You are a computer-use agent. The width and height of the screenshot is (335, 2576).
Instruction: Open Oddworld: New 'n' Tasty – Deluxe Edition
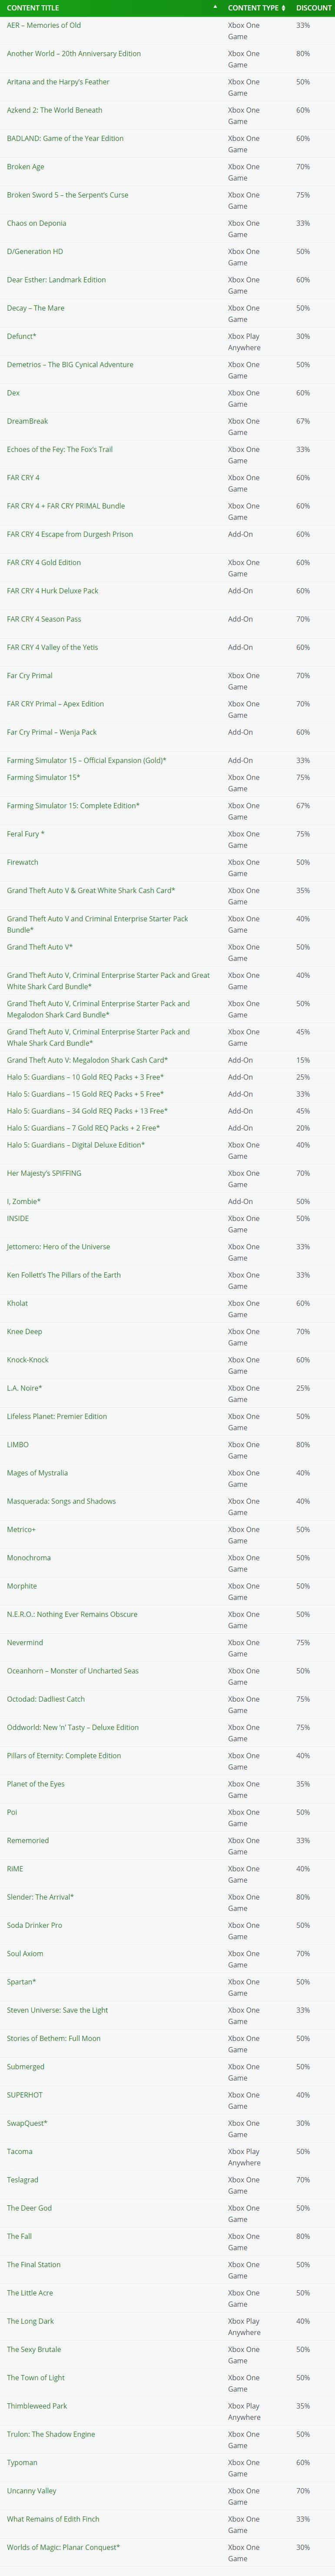tap(73, 1727)
